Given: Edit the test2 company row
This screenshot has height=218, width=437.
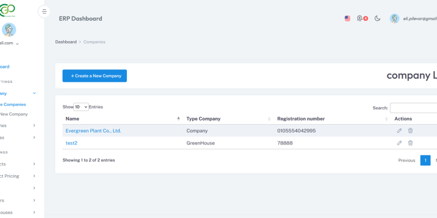Looking at the screenshot, I should pyautogui.click(x=399, y=143).
